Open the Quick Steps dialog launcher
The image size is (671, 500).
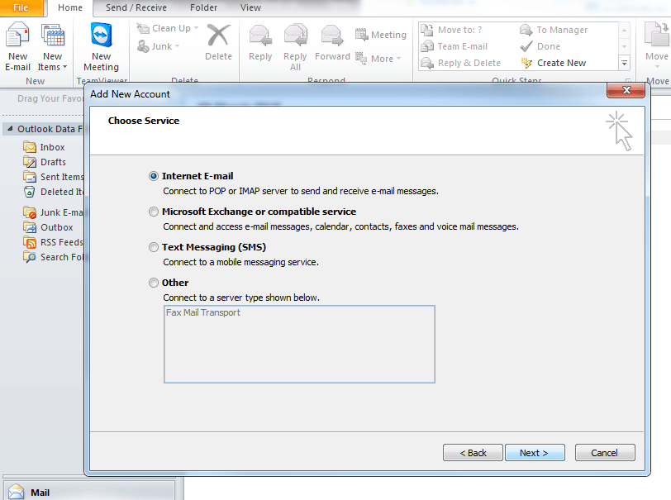tap(628, 80)
